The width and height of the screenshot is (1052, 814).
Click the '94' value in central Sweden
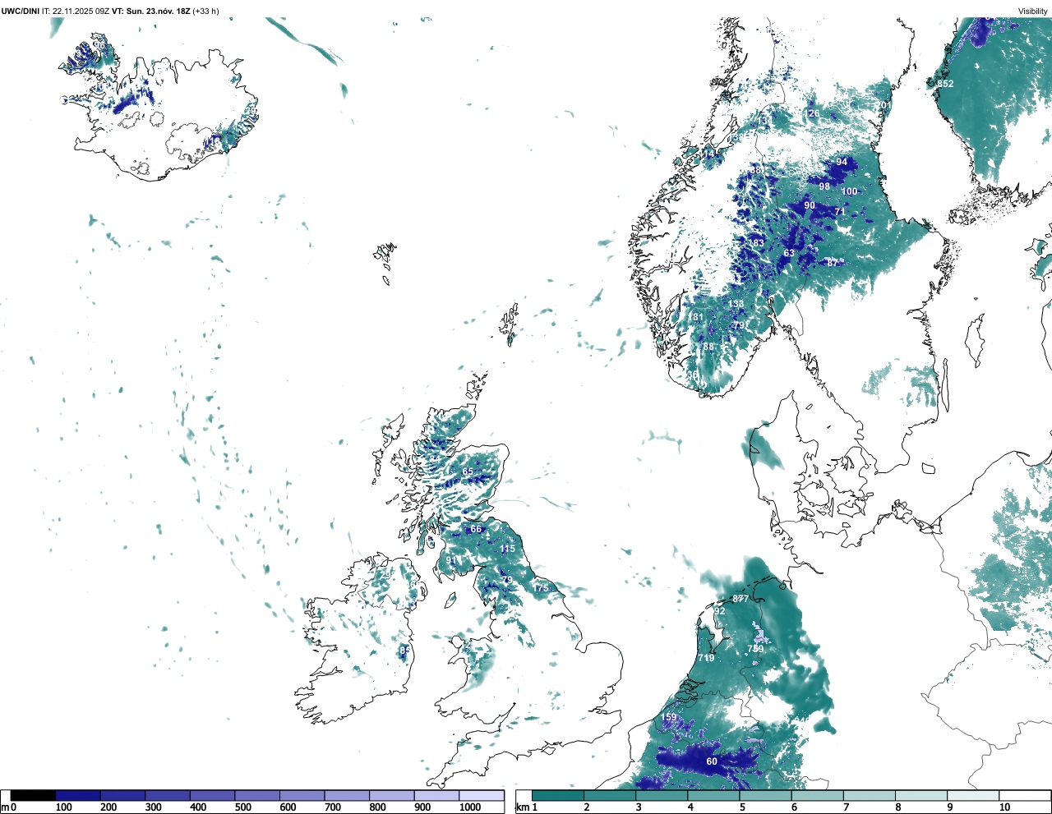point(842,162)
